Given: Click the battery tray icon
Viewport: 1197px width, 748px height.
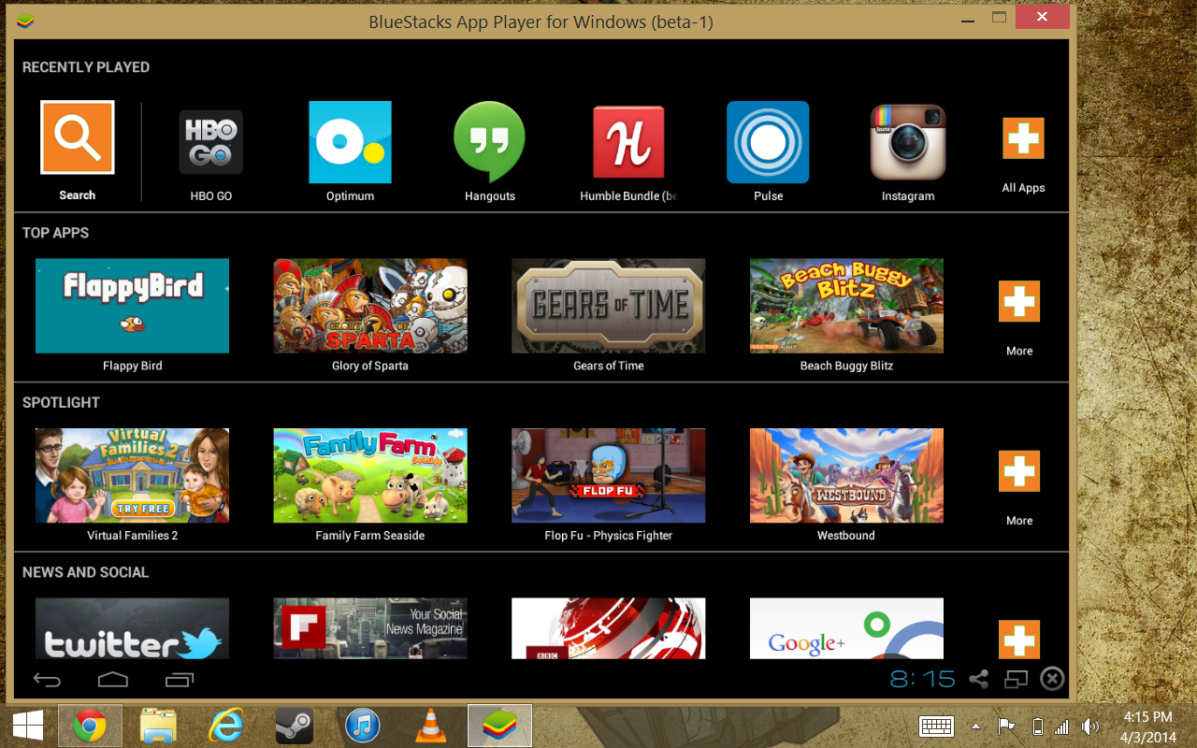Looking at the screenshot, I should coord(1036,726).
